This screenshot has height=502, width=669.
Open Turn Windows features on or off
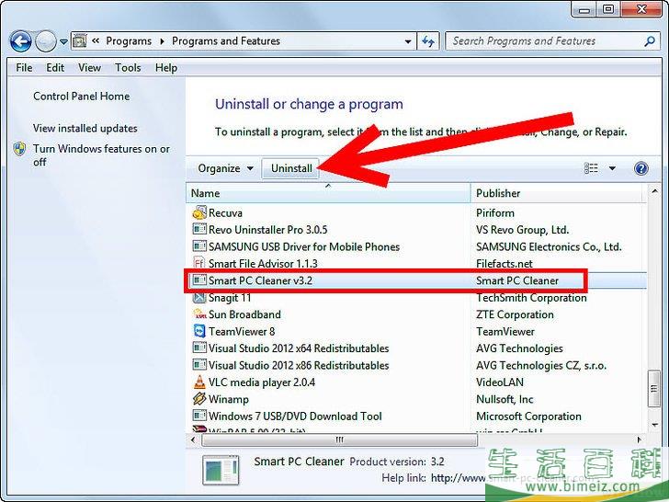(x=101, y=155)
